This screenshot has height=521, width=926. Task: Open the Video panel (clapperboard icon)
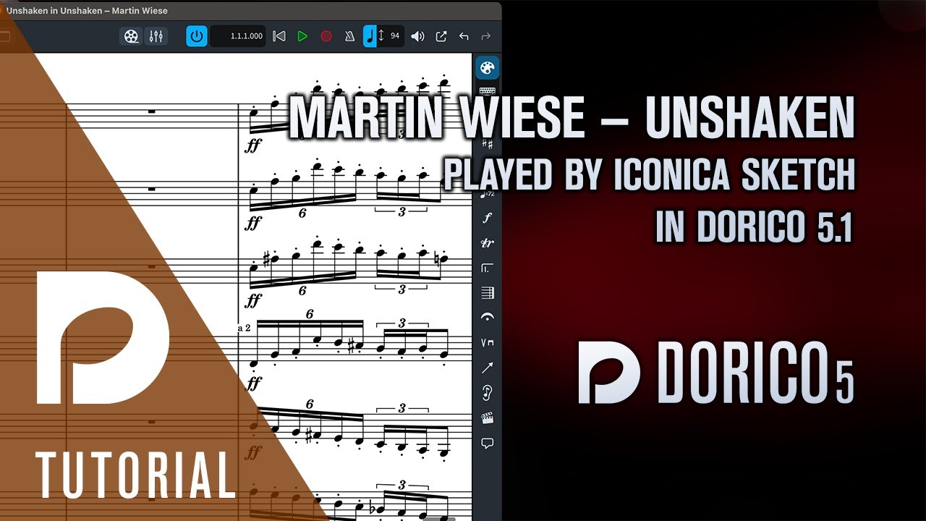(488, 418)
